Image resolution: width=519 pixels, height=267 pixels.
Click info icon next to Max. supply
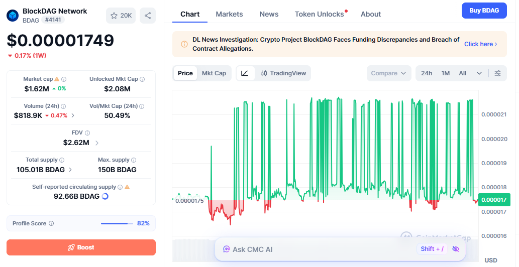[134, 160]
